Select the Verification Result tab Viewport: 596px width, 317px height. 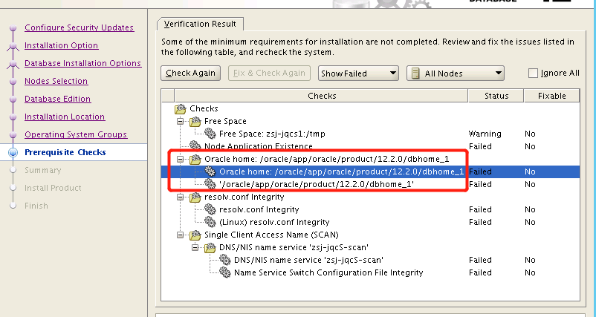click(201, 24)
